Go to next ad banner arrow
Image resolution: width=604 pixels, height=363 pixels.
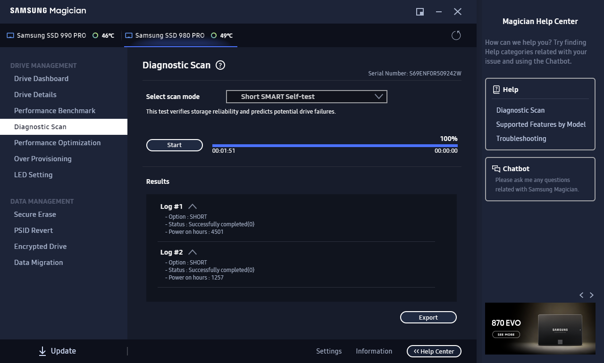(x=592, y=295)
